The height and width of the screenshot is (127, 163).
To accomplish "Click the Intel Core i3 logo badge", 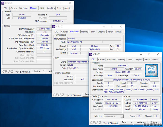I will pyautogui.click(x=151, y=70).
